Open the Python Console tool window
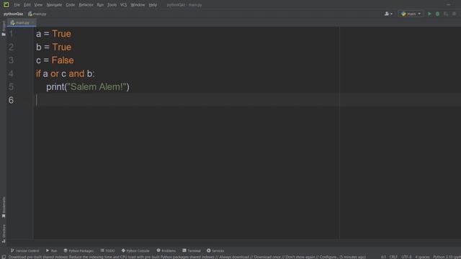Image resolution: width=461 pixels, height=259 pixels. [135, 250]
